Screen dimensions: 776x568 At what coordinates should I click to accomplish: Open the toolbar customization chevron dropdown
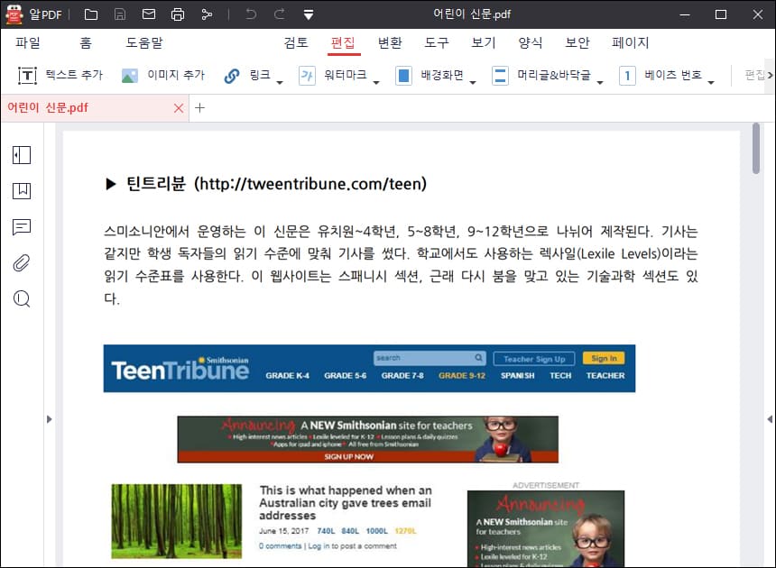307,14
